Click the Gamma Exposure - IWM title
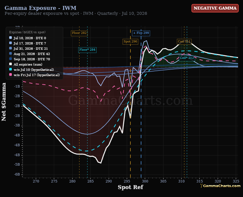This screenshot has height=197, width=243. point(40,8)
